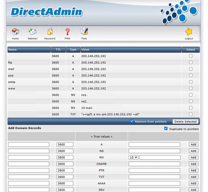
Task: Click the DirectAdmin logo
Action: click(46, 12)
